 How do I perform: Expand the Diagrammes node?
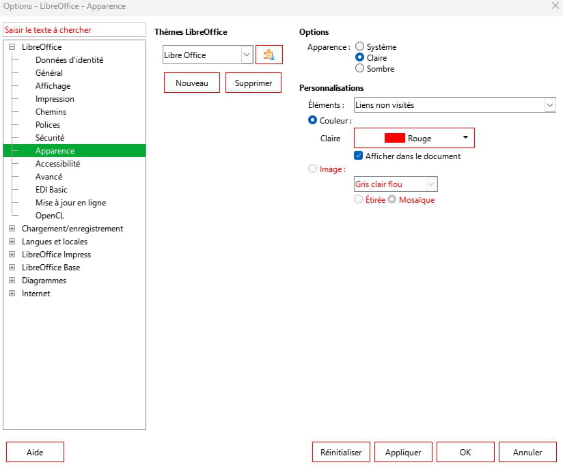tap(12, 280)
